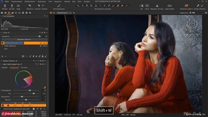Click Уместить zoom fit button
Image resolution: width=208 pixels, height=117 pixels.
184,13
